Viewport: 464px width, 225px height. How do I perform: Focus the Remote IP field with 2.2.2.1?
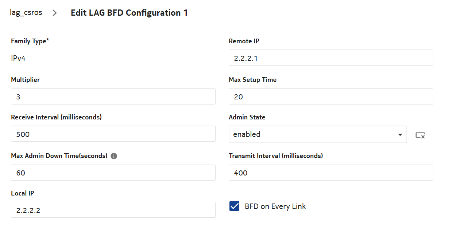[x=330, y=58]
